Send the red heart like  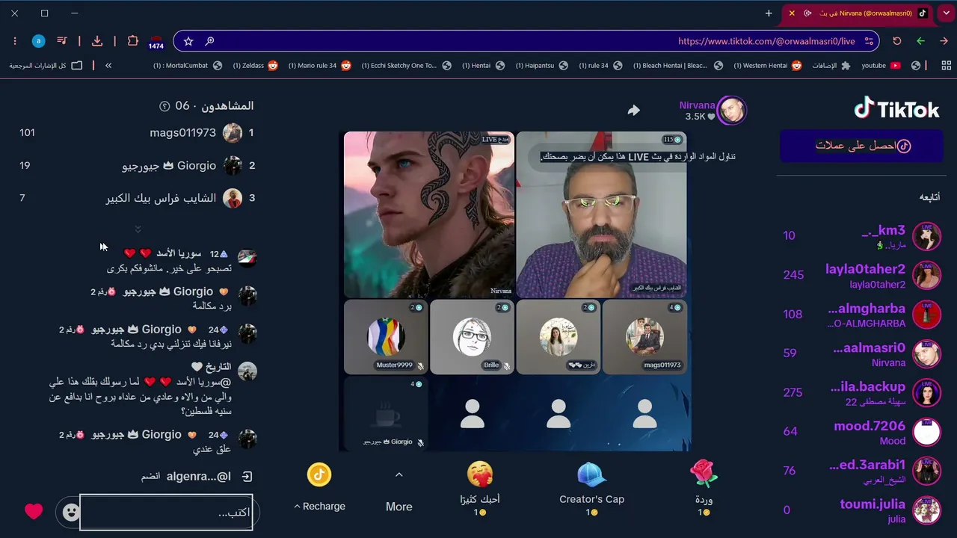[34, 511]
